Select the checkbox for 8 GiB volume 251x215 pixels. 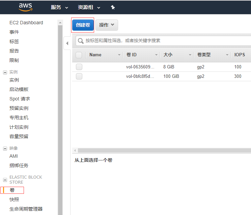click(79, 67)
